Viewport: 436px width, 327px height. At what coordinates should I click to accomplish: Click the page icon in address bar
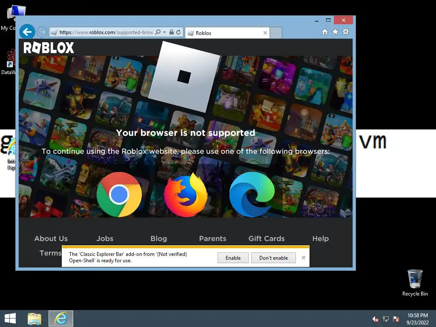54,32
